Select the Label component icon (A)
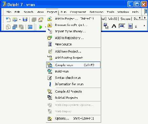Image resolution: width=148 pixels, height=124 pixels. (114, 26)
